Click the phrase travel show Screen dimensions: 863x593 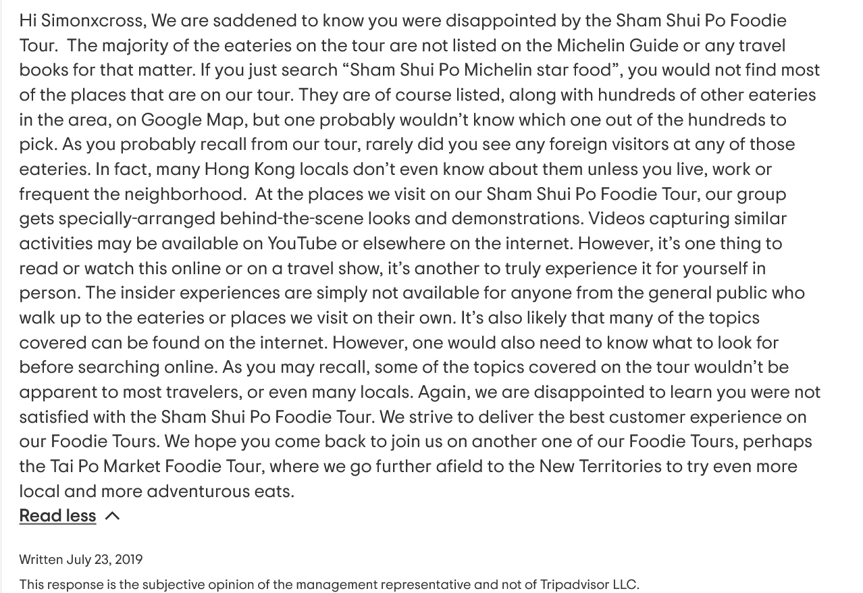(334, 268)
